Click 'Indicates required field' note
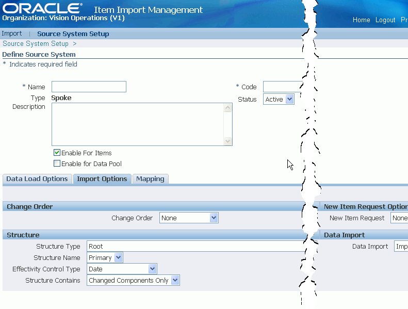408x309 pixels. (43, 64)
